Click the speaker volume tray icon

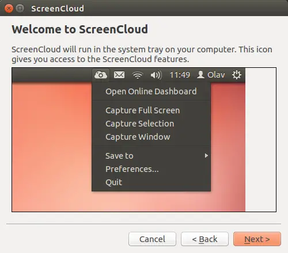tap(156, 75)
